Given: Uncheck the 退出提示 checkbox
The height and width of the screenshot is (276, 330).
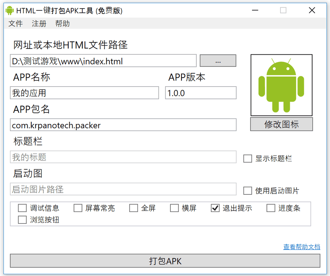Looking at the screenshot, I should coord(215,208).
